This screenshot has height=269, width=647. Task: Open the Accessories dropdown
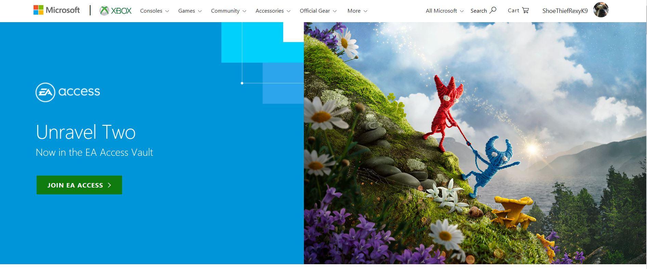point(273,11)
